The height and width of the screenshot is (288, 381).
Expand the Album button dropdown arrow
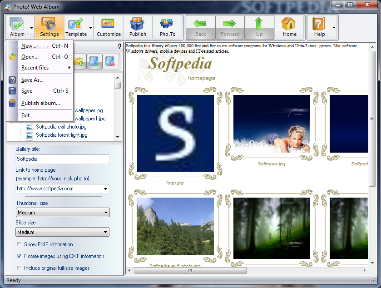pos(32,27)
